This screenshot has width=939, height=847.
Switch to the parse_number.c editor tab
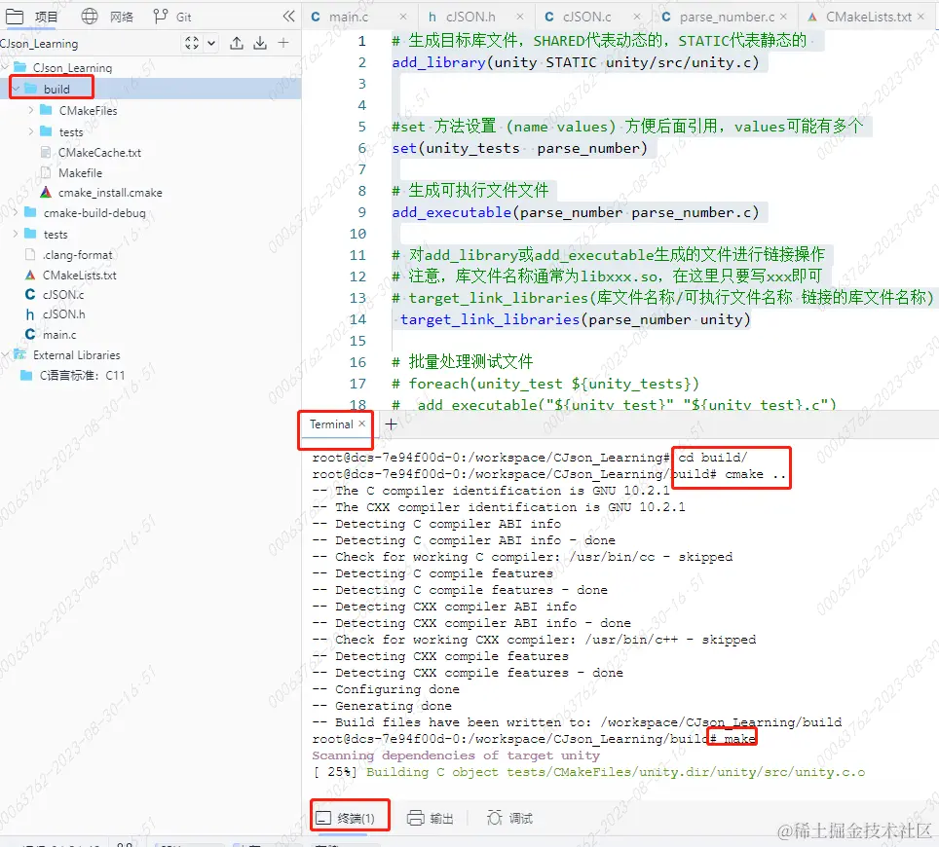pyautogui.click(x=727, y=17)
